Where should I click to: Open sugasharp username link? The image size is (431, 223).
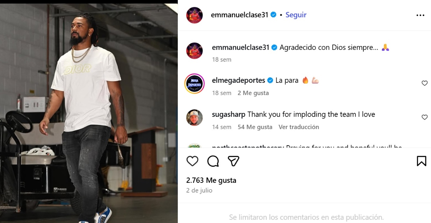229,114
